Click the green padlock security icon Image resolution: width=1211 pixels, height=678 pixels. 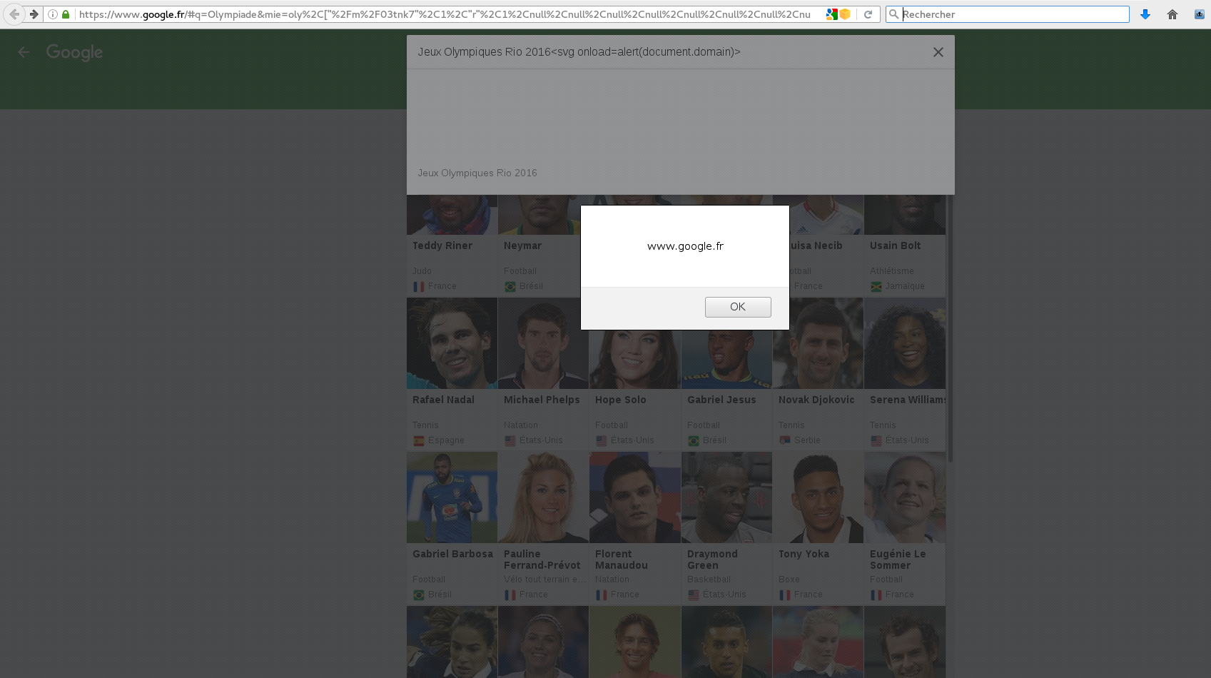pos(66,14)
